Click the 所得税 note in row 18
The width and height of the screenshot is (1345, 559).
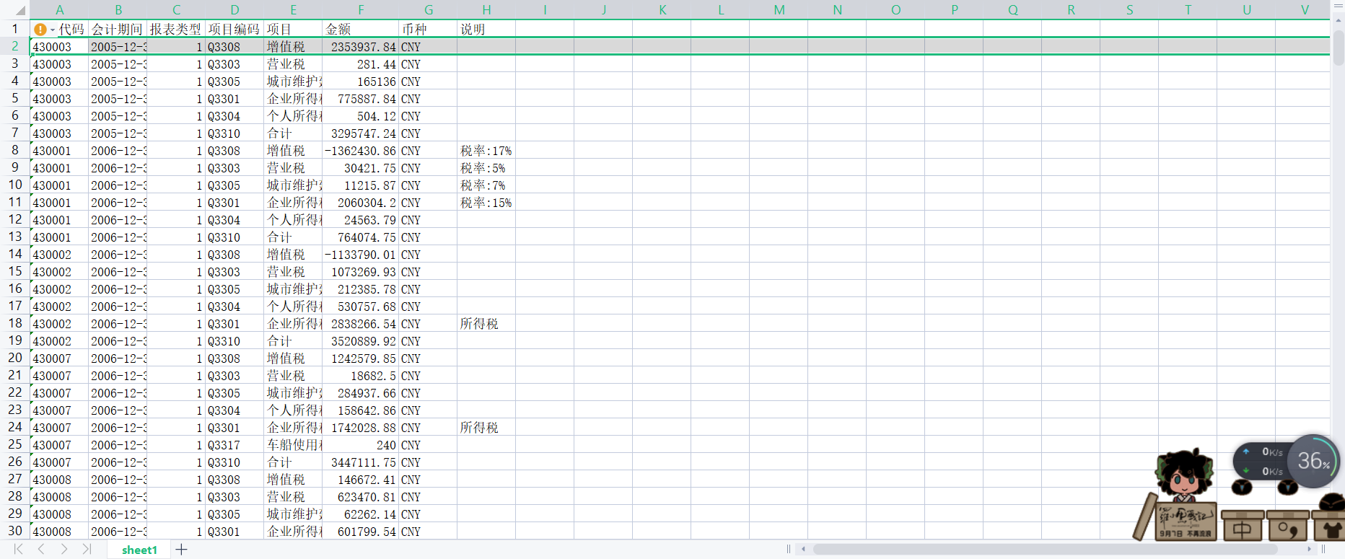[x=486, y=324]
